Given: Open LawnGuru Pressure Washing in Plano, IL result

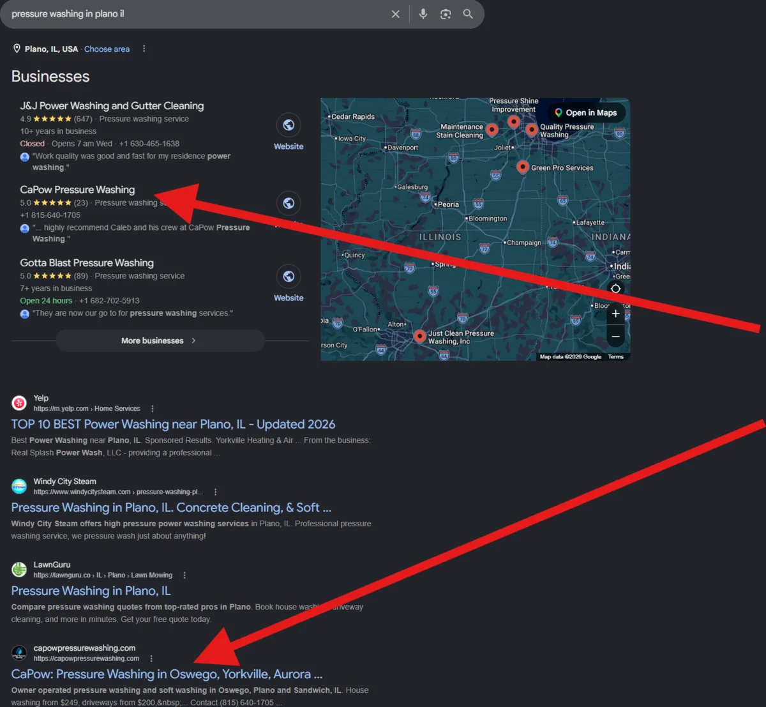Looking at the screenshot, I should tap(91, 591).
